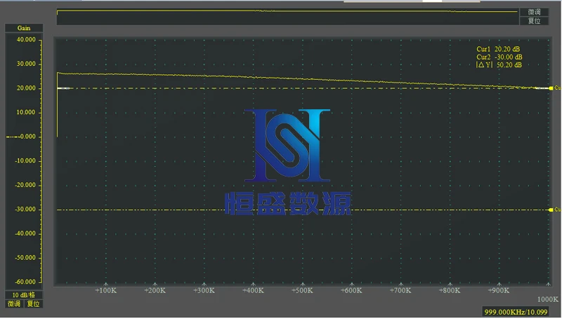Viewport: 562px width, 318px height.
Task: Click the +300K frequency label
Action: pos(204,291)
